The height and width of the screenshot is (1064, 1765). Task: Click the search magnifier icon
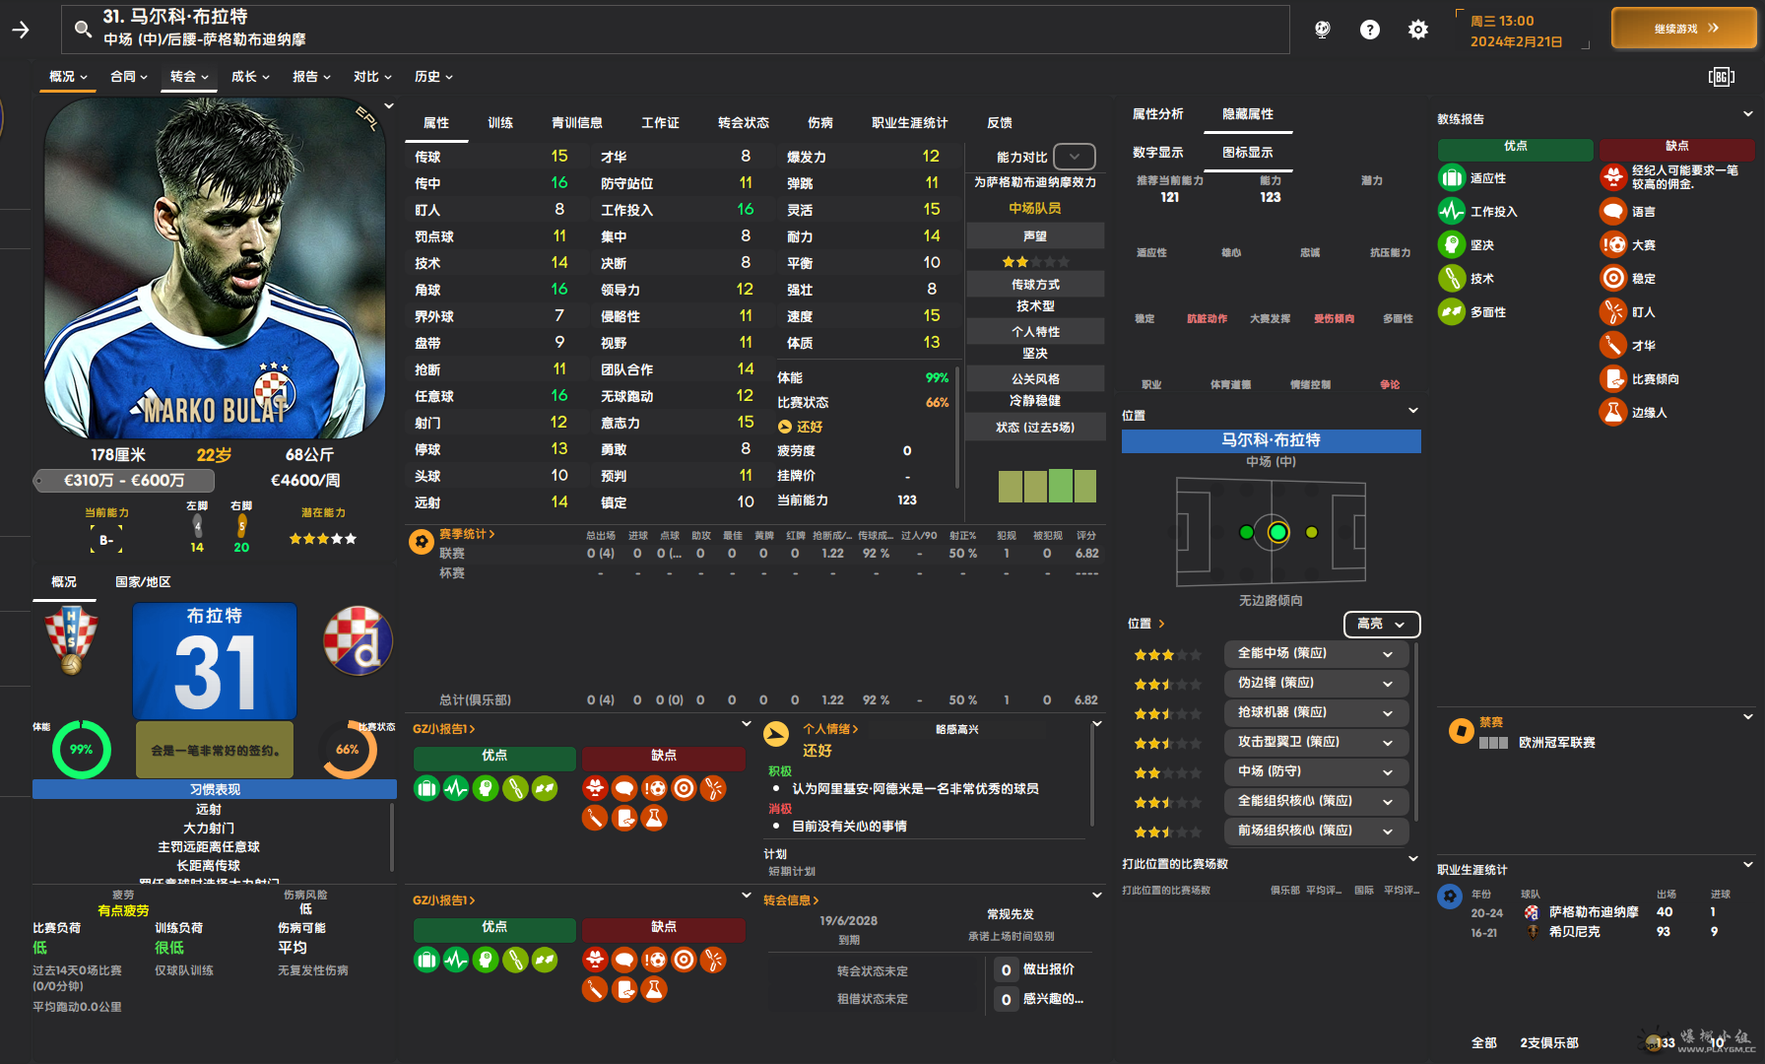[83, 30]
